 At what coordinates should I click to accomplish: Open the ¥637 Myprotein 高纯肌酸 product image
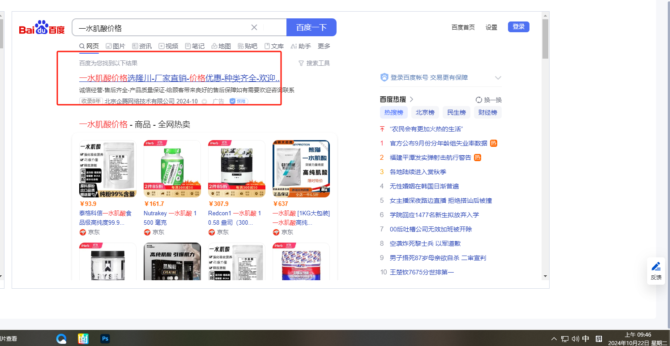(x=301, y=169)
